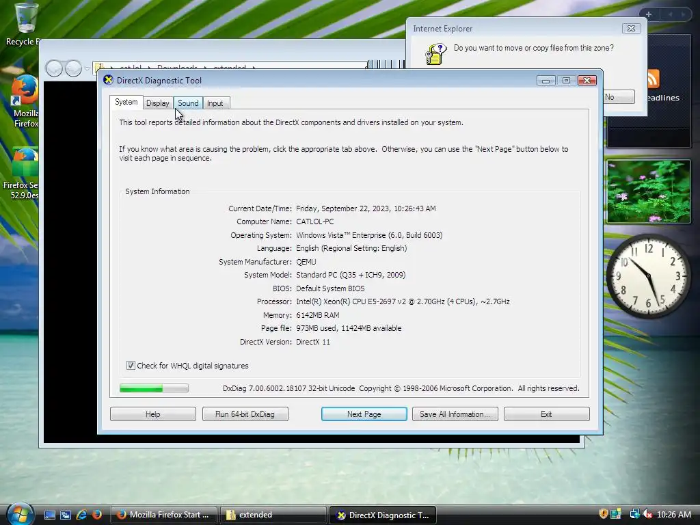Click the Help button
This screenshot has height=525, width=700.
coord(152,414)
